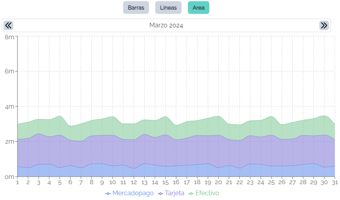Toggle Efectivo series in legend
This screenshot has height=200, width=340.
(204, 193)
